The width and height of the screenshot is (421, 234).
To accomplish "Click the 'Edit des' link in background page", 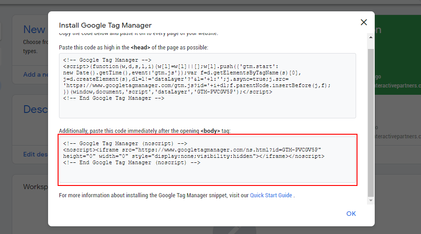I will pyautogui.click(x=35, y=154).
